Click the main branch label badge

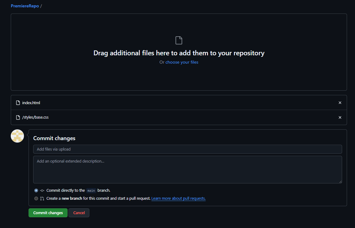[91, 190]
